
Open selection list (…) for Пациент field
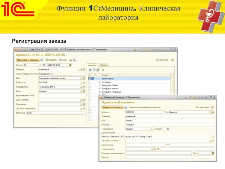(79, 69)
